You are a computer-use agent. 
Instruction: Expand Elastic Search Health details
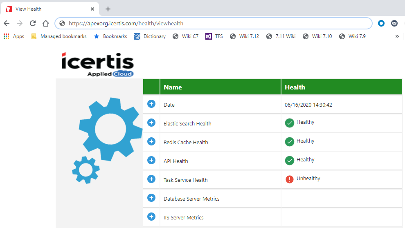click(151, 123)
